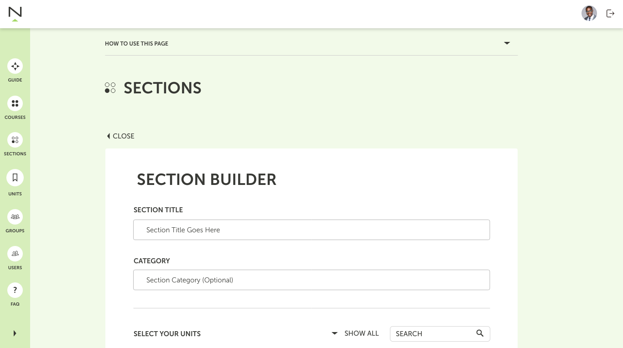Open the Groups sidebar icon

pyautogui.click(x=15, y=217)
